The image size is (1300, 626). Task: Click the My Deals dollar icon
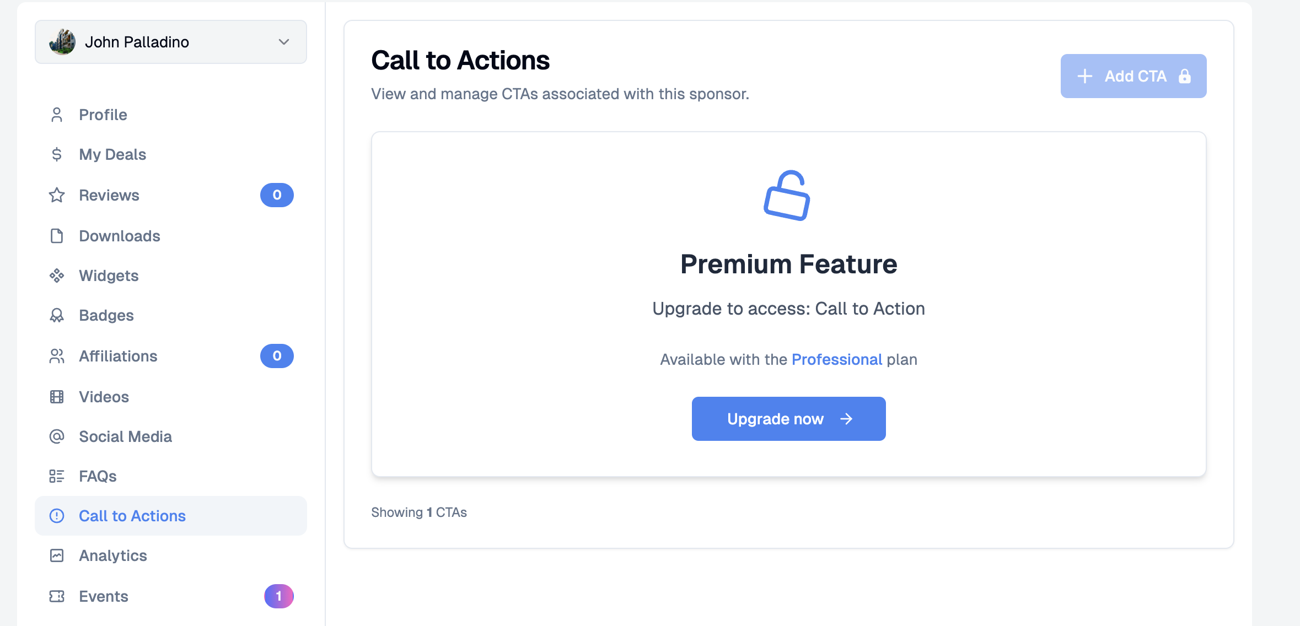coord(57,154)
